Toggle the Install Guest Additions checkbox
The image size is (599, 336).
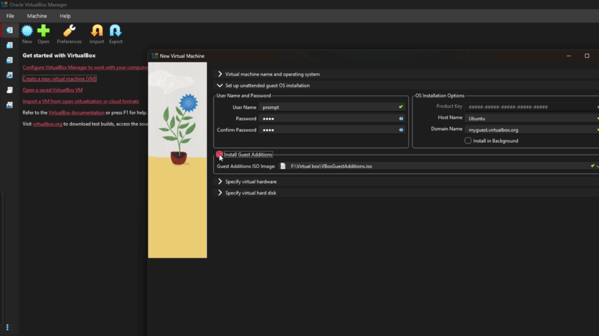219,155
